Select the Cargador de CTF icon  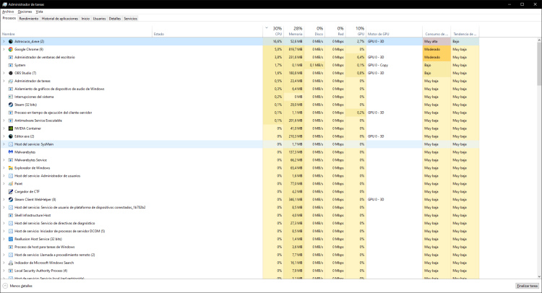(10, 191)
